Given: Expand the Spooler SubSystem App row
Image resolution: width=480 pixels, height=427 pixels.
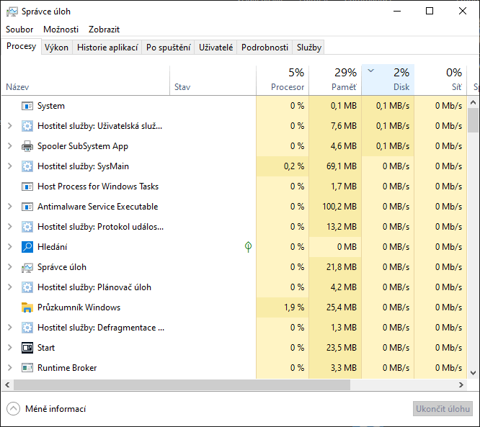Looking at the screenshot, I should pos(9,146).
